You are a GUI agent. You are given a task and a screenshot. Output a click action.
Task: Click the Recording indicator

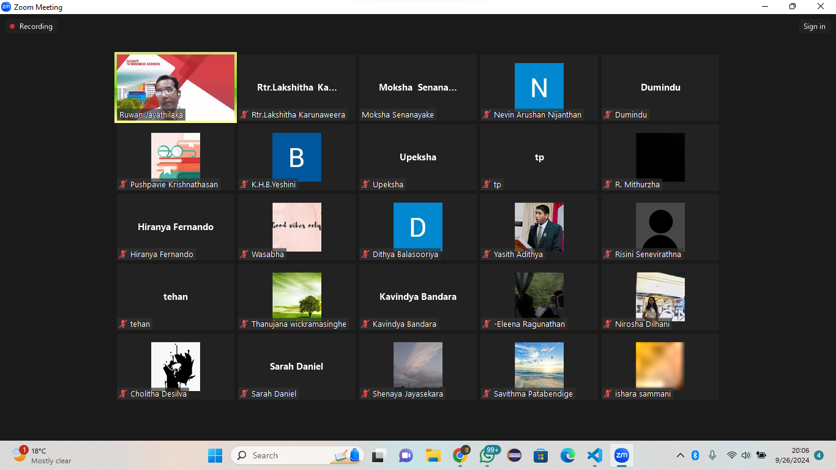tap(31, 26)
